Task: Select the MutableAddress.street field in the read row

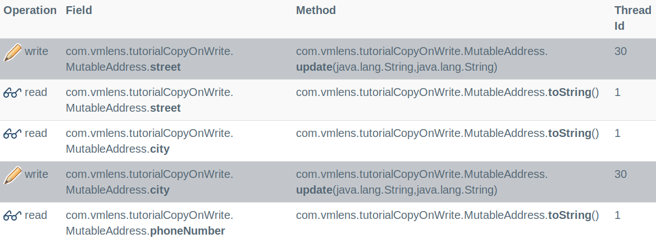Action: pyautogui.click(x=149, y=100)
